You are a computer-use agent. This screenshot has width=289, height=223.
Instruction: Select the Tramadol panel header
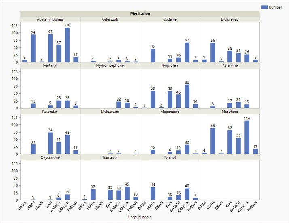coord(110,157)
